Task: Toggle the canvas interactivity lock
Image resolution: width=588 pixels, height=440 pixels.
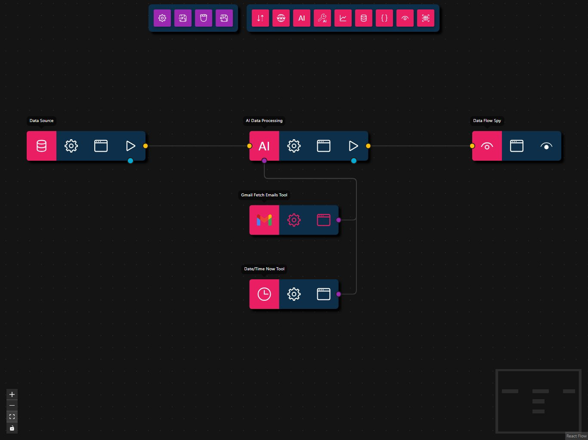Action: point(12,428)
